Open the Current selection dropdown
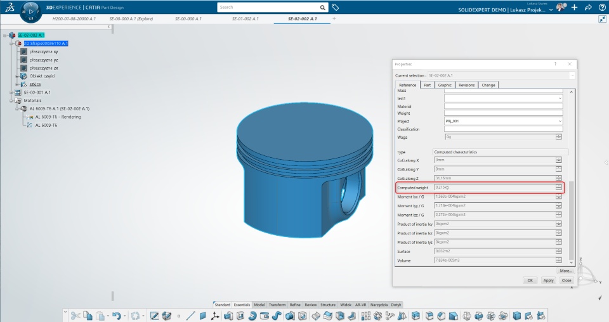This screenshot has height=322, width=609. point(572,75)
